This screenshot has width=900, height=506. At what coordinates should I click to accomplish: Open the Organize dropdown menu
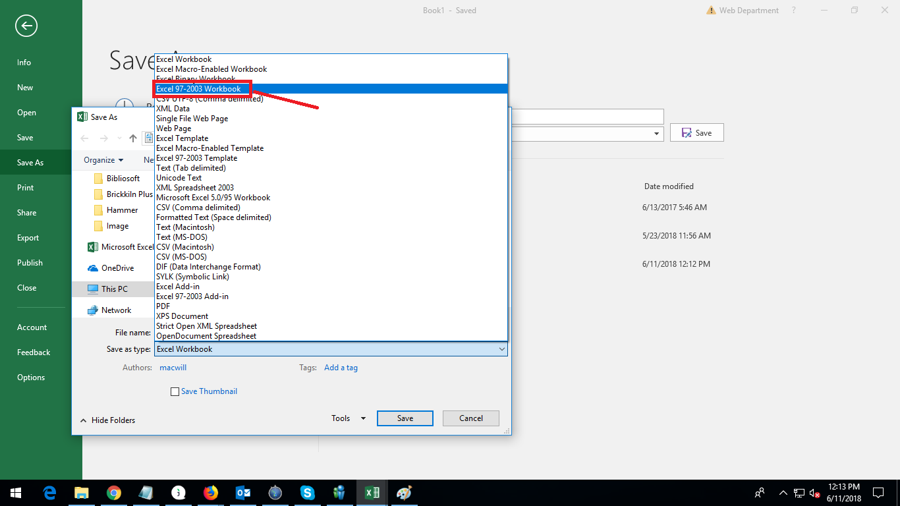tap(103, 160)
